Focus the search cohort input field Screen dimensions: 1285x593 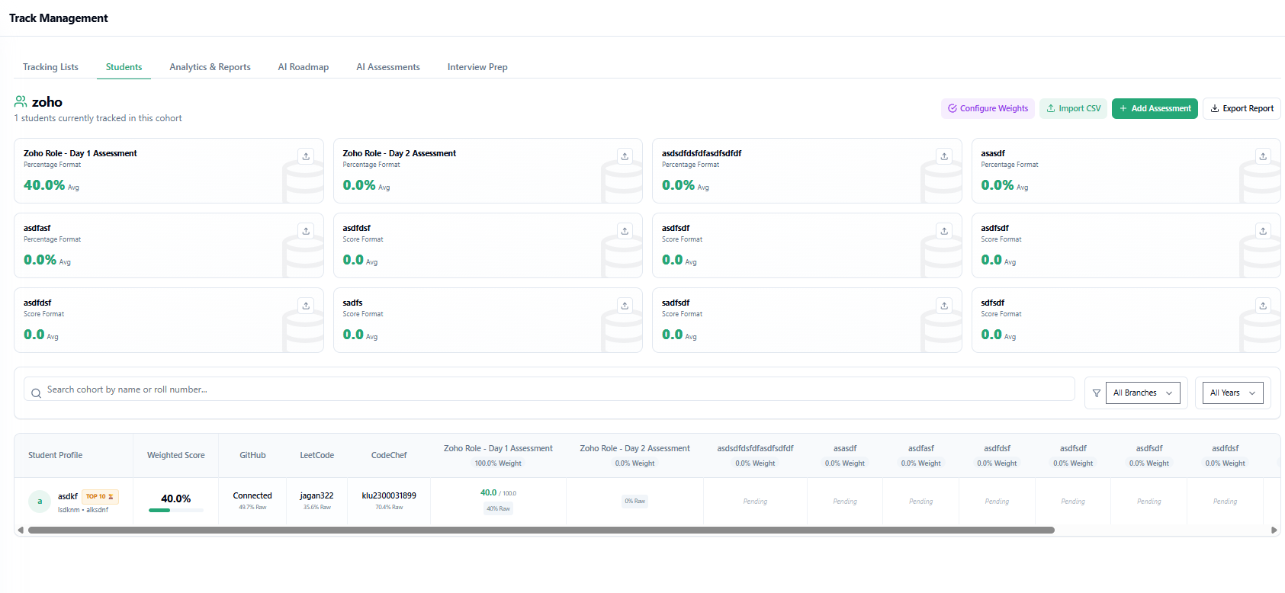(x=549, y=389)
